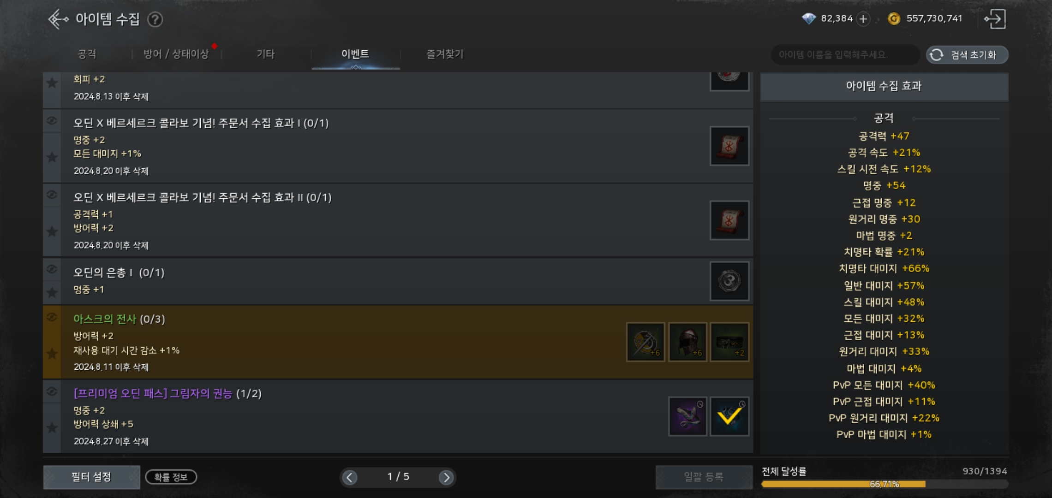Select the helmet +6 item in 아스크의 전사
Image resolution: width=1052 pixels, height=498 pixels.
pyautogui.click(x=687, y=342)
